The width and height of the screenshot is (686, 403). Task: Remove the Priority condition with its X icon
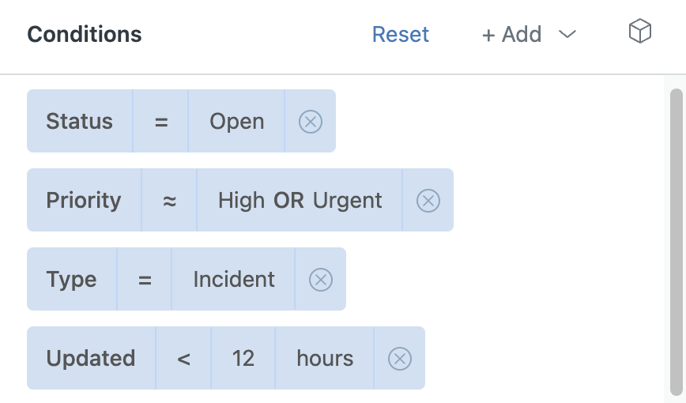(x=428, y=201)
